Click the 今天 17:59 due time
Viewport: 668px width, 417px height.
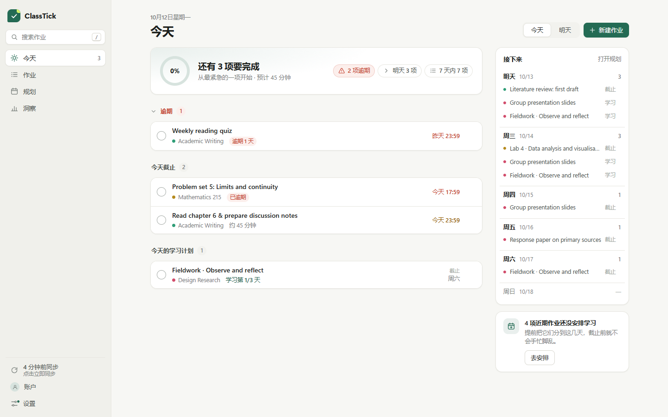tap(446, 192)
